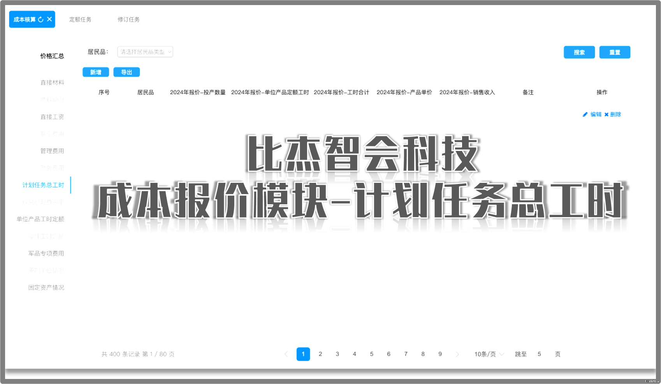Image resolution: width=661 pixels, height=384 pixels.
Task: Click the 居民品 column header
Action: [146, 92]
